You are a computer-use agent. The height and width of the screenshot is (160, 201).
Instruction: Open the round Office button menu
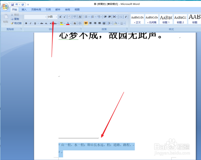pos(5,7)
